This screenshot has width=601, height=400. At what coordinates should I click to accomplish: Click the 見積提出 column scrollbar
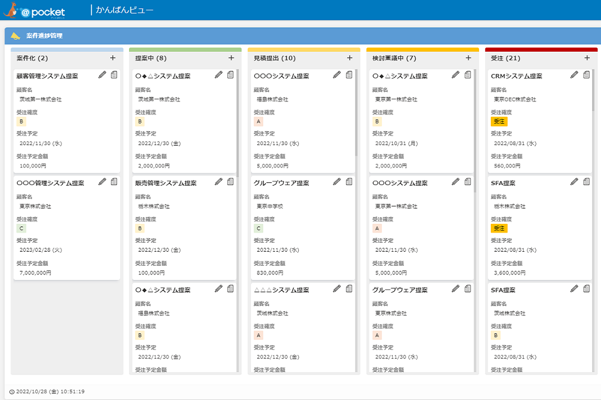[x=356, y=113]
